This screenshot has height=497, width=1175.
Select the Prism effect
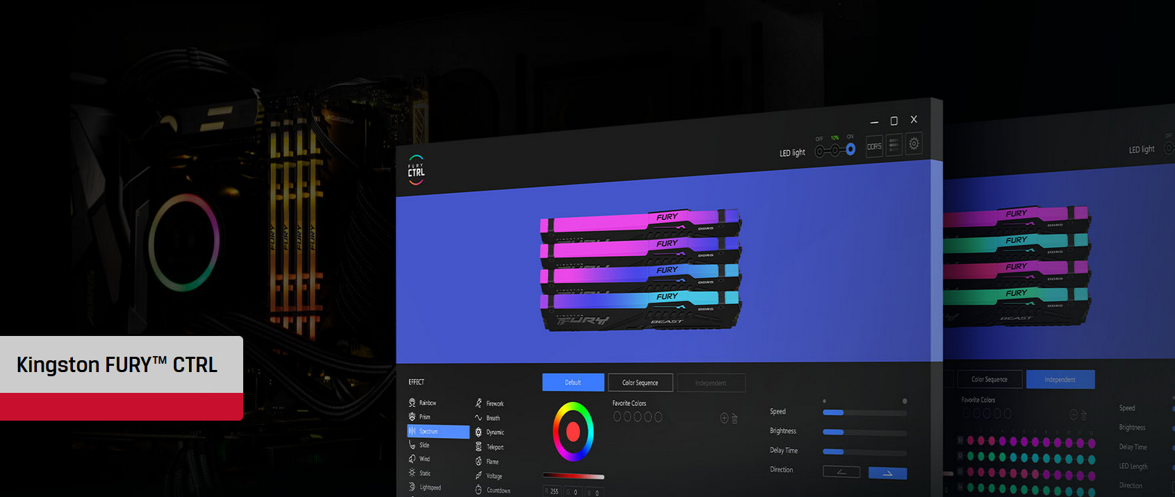(x=420, y=416)
